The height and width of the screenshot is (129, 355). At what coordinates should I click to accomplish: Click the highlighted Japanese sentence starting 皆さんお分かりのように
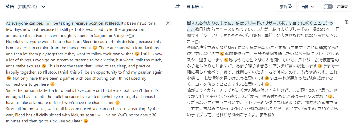click(260, 26)
